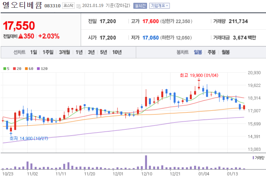
Task: Click the purple 거래량 volume legend marker
Action: pos(253,158)
